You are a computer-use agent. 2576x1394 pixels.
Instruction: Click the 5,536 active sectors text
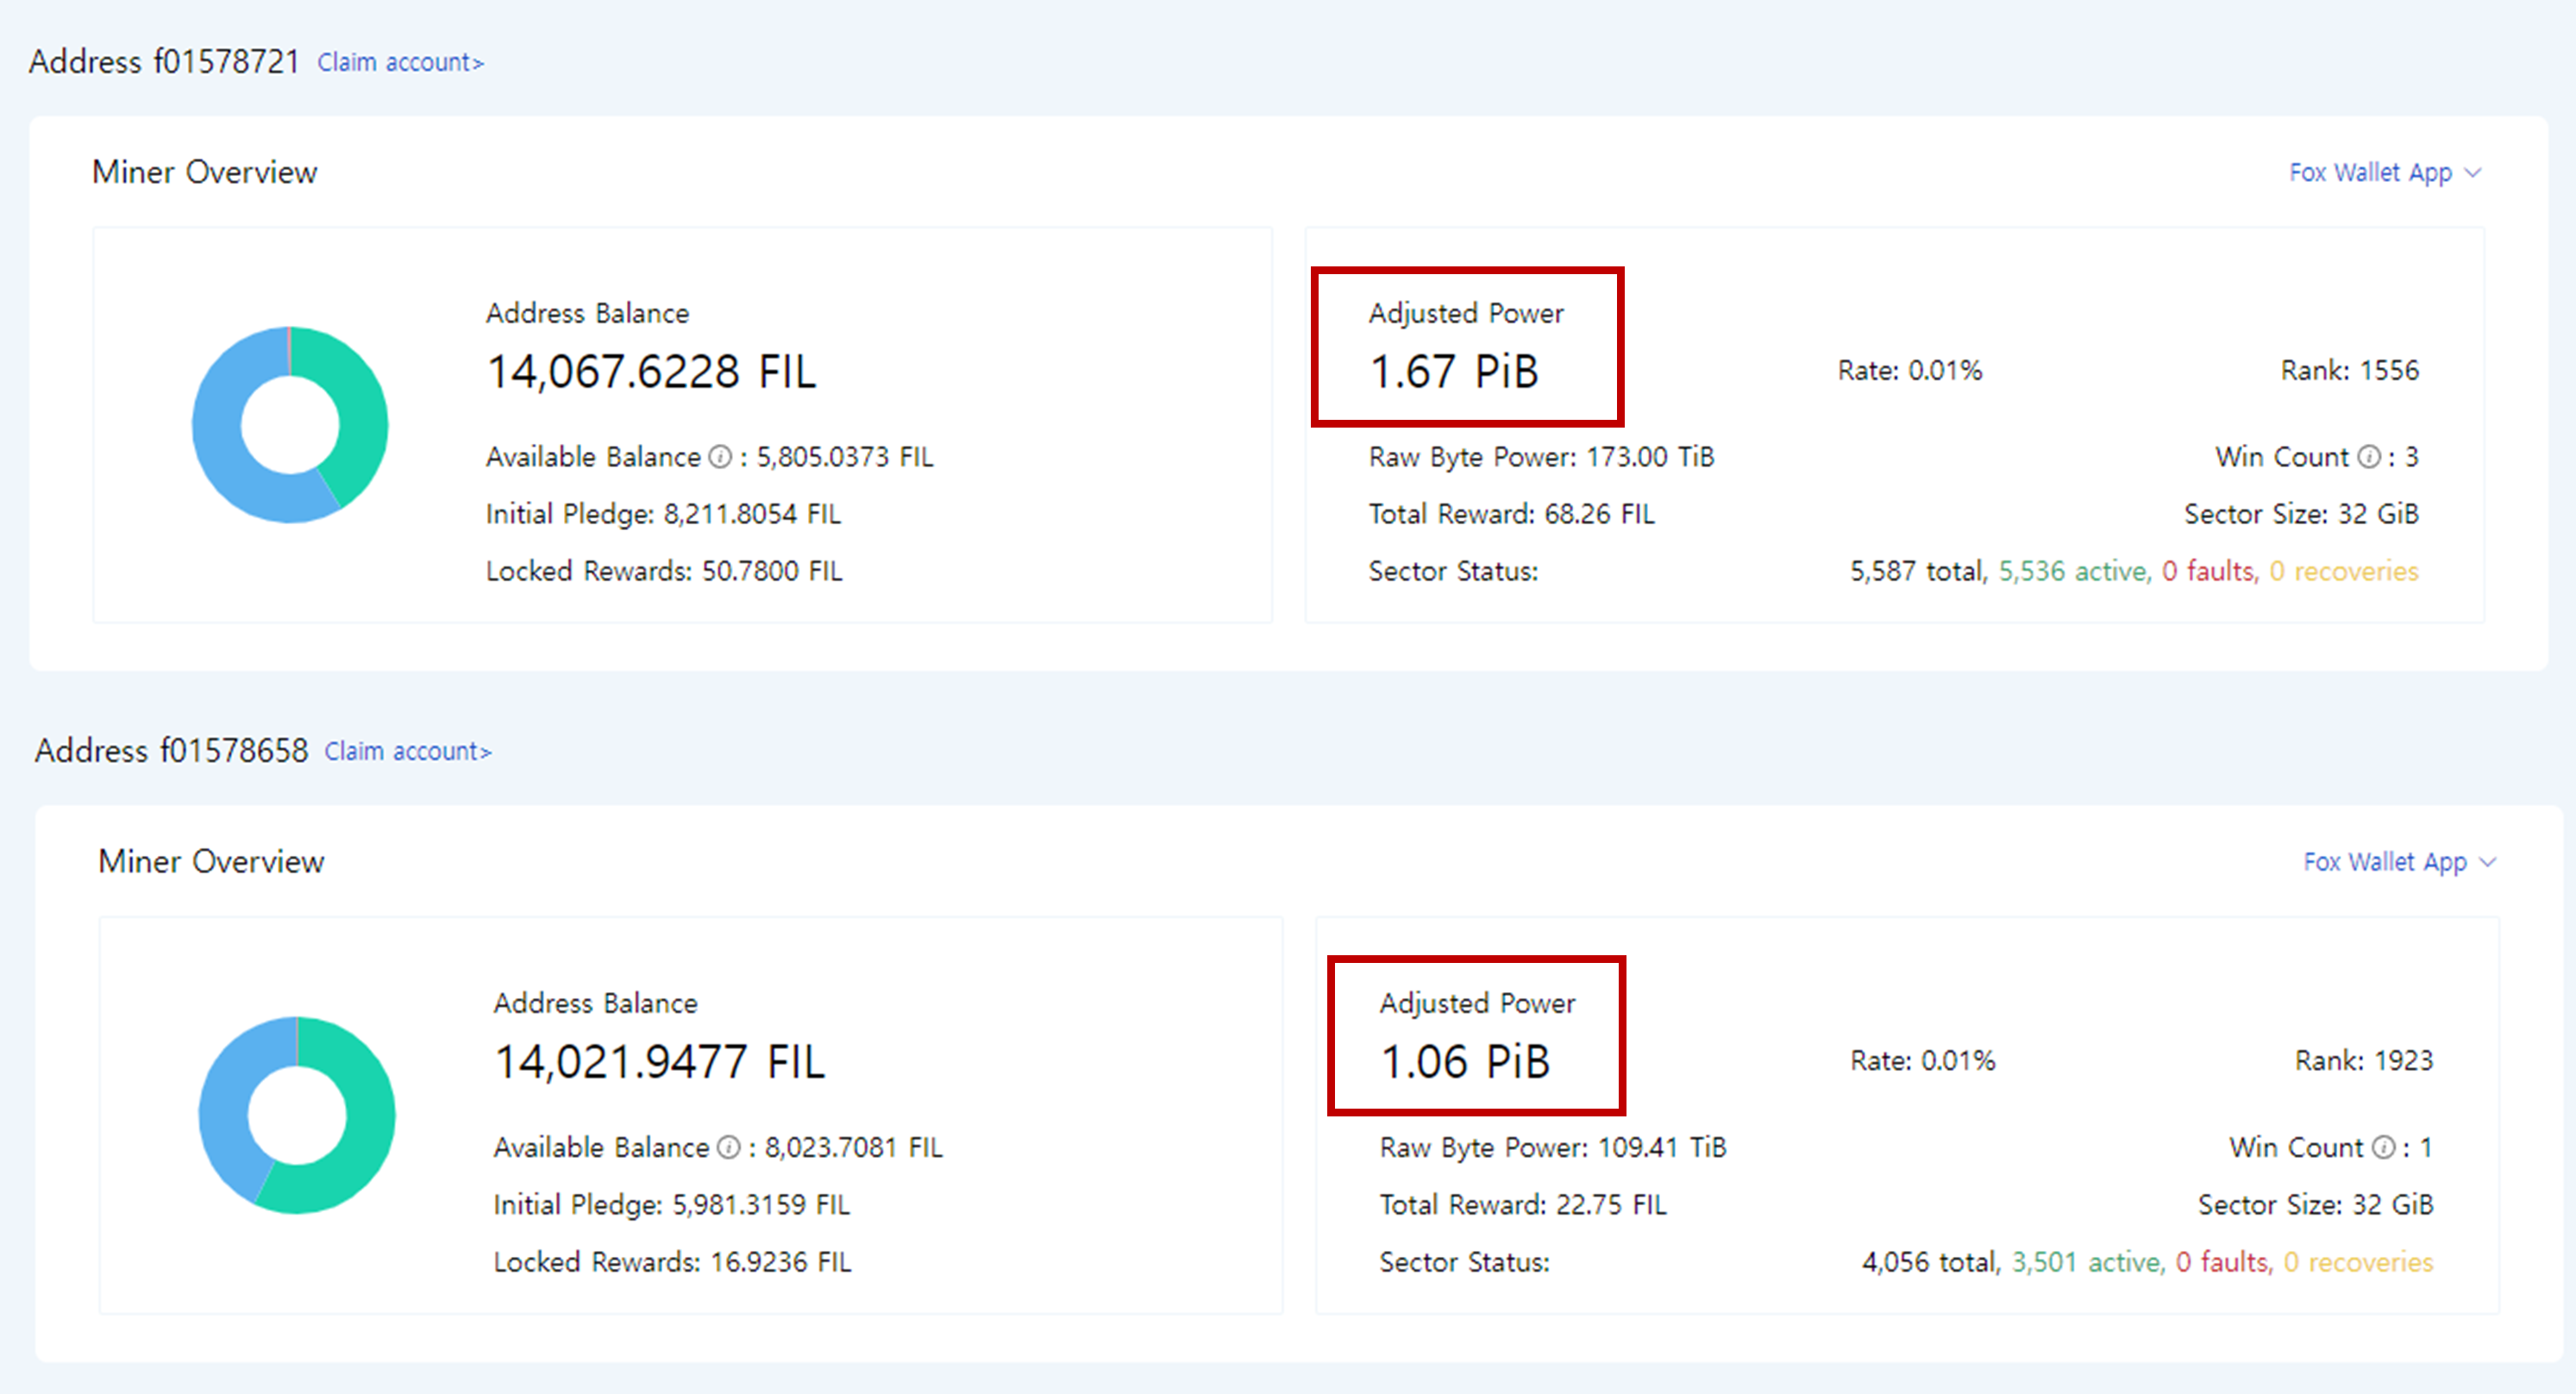(2074, 572)
